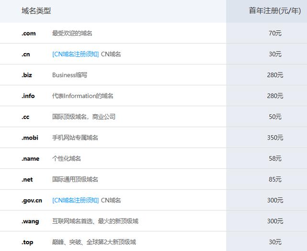
Task: Select the .mobi domain name
Action: pyautogui.click(x=30, y=138)
